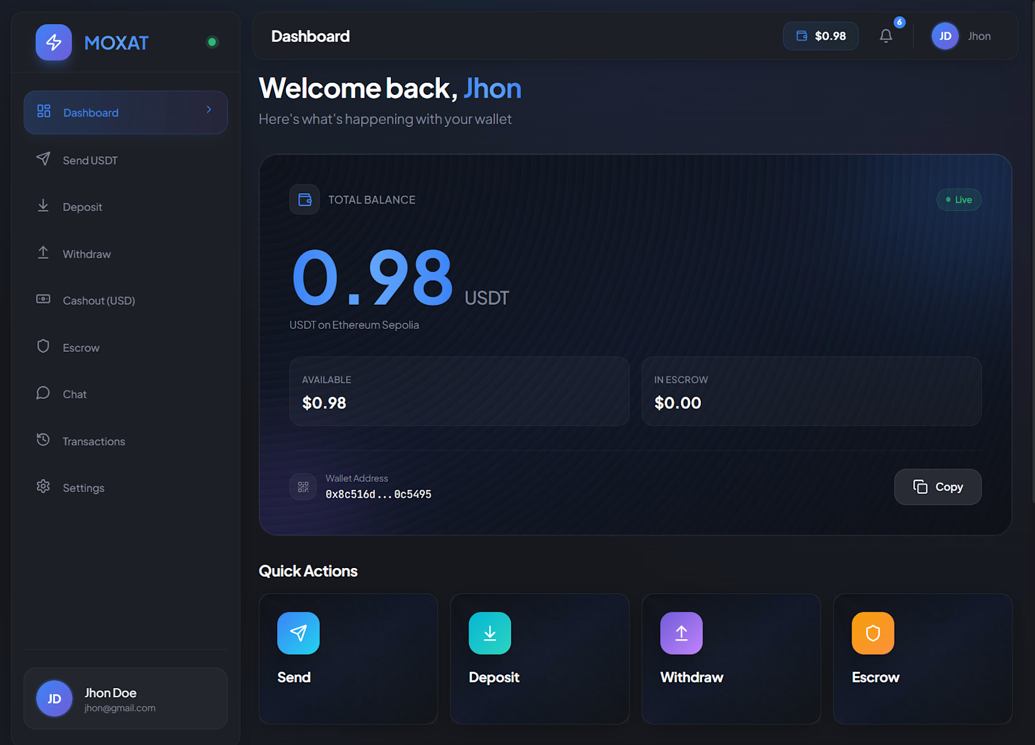Viewport: 1035px width, 745px height.
Task: Click the USDT on Ethereum Sepolia label
Action: 354,325
